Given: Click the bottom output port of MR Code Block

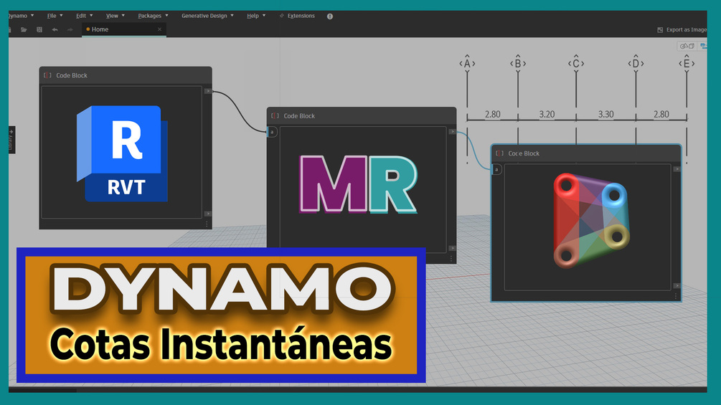Looking at the screenshot, I should [x=452, y=248].
